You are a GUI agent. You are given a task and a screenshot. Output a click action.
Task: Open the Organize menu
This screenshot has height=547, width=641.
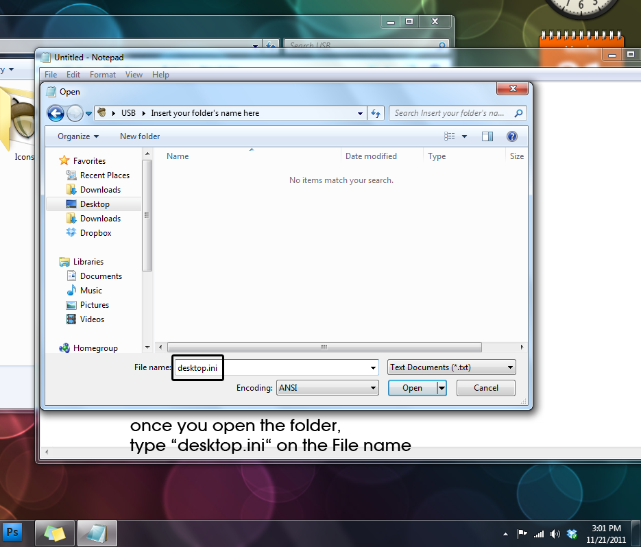(x=76, y=136)
